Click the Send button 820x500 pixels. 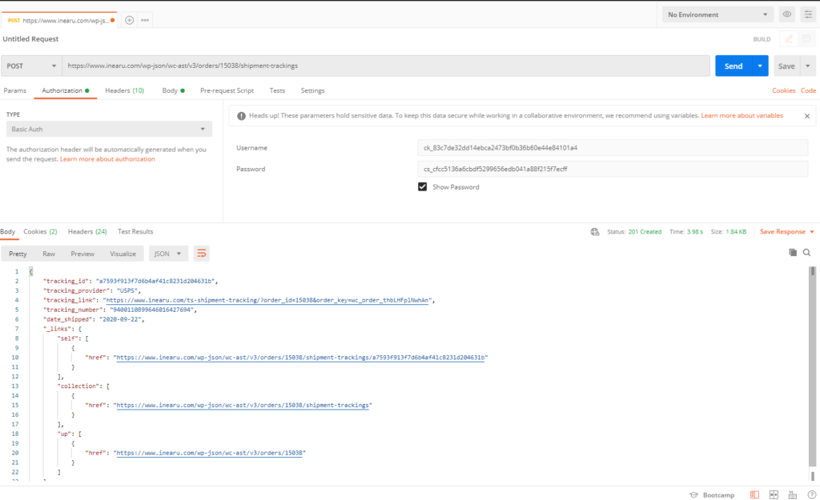[x=732, y=66]
